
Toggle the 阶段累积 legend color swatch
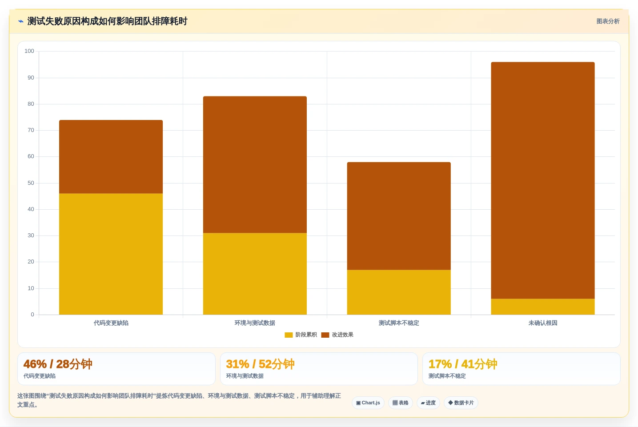point(289,335)
